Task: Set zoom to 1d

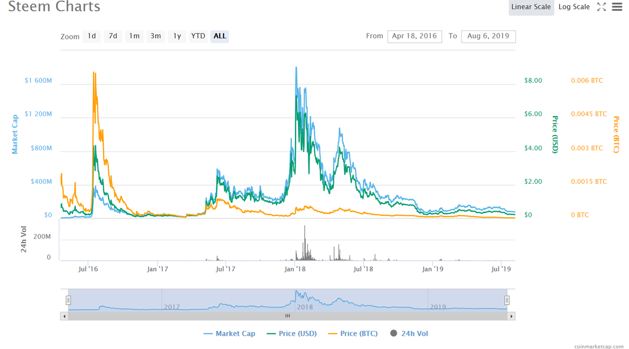Action: click(92, 36)
